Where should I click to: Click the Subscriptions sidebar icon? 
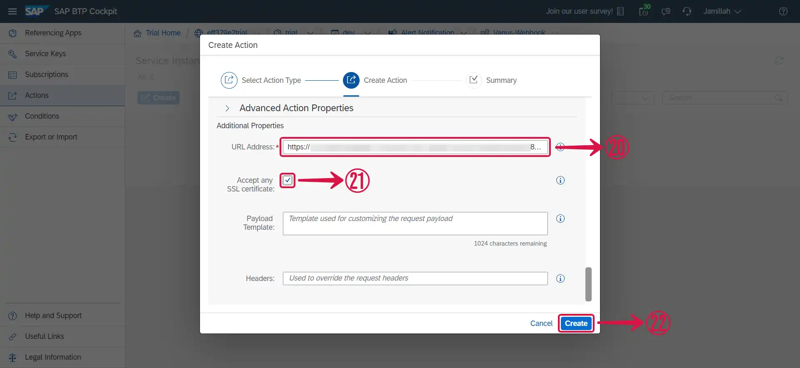[12, 75]
